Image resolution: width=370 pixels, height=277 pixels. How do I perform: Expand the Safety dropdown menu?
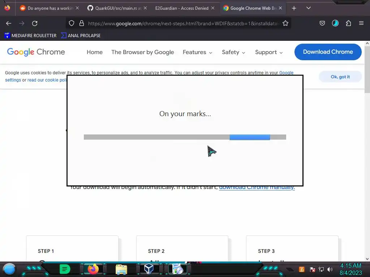pyautogui.click(x=233, y=52)
